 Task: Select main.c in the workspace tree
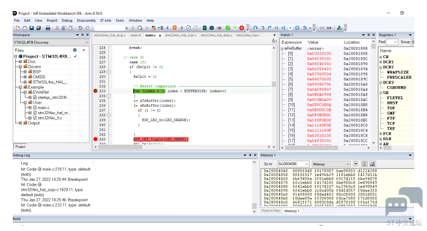tap(43, 108)
